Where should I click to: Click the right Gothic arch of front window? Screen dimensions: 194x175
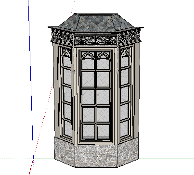103,55
